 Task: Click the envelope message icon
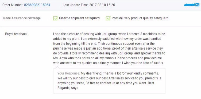(x=197, y=5)
